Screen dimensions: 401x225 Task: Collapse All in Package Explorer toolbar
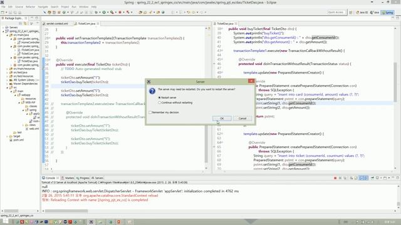pyautogui.click(x=21, y=24)
